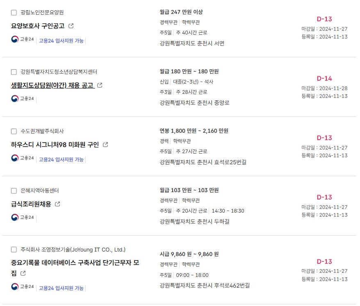Click 고용24 입사지원 가능 under 미화원 구인 posting

click(61, 159)
